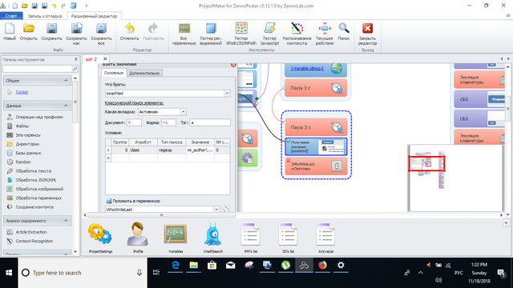Collapse the Общее section
The width and height of the screenshot is (513, 288).
[x=66, y=80]
